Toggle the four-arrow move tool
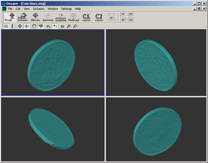This screenshot has width=208, height=163. 20,26
